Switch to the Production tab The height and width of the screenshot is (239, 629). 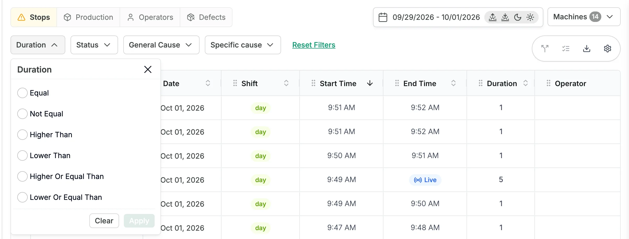[x=88, y=17]
